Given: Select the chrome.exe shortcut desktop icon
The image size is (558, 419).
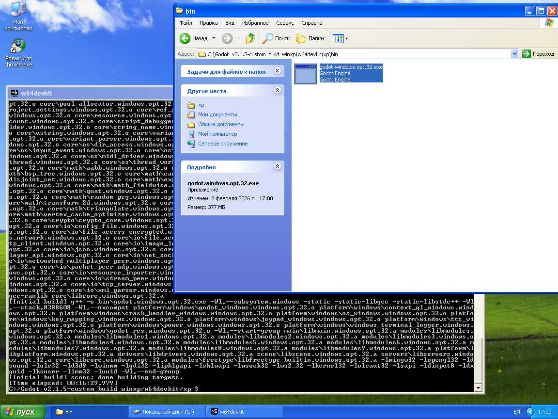Looking at the screenshot, I should click(x=18, y=53).
